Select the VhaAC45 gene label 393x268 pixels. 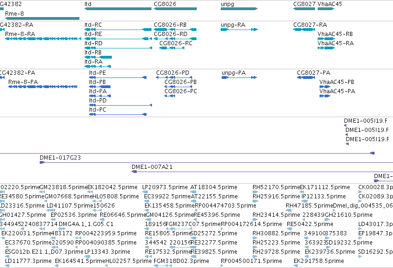(x=330, y=4)
